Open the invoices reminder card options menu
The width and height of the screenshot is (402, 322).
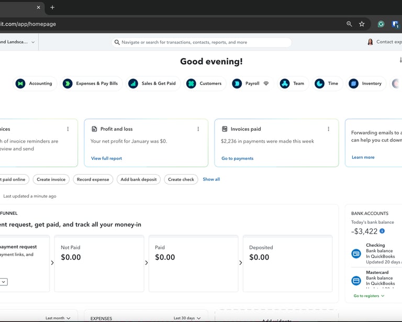pos(68,129)
